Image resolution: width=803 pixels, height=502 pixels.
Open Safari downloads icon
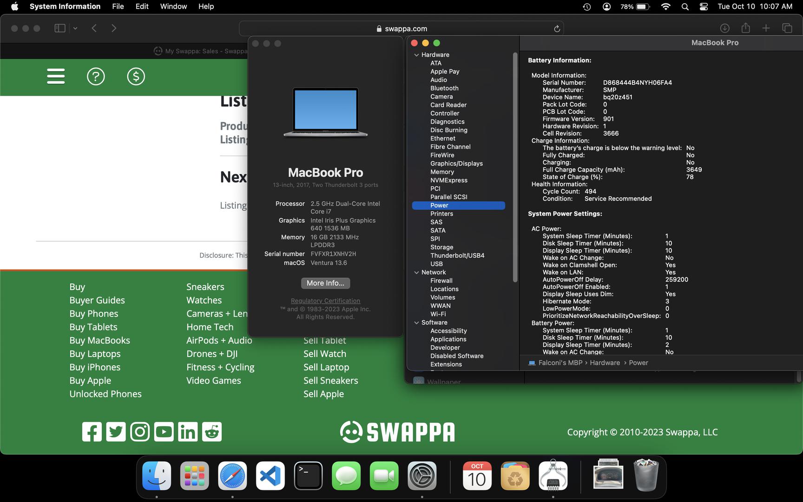coord(724,28)
